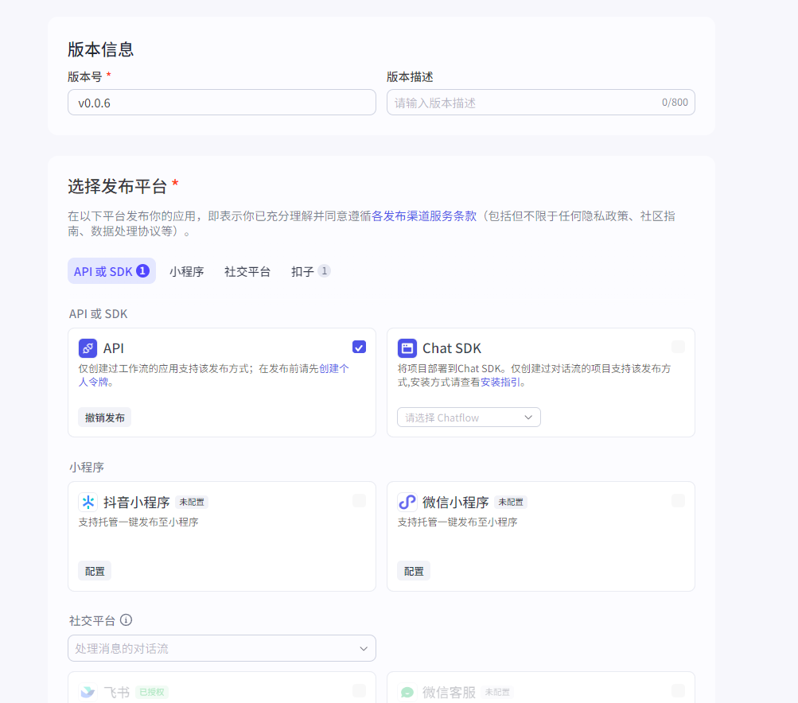Open the 安装指引 link
The width and height of the screenshot is (798, 703).
pos(500,382)
